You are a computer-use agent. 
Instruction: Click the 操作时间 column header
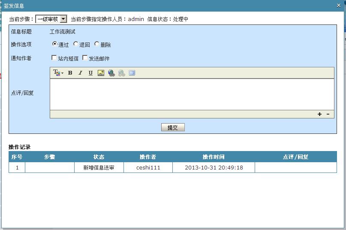[x=214, y=157]
